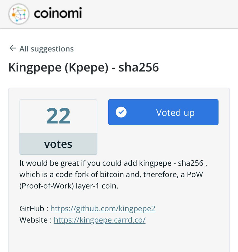Click the "GitHub :" label text

[x=34, y=209]
